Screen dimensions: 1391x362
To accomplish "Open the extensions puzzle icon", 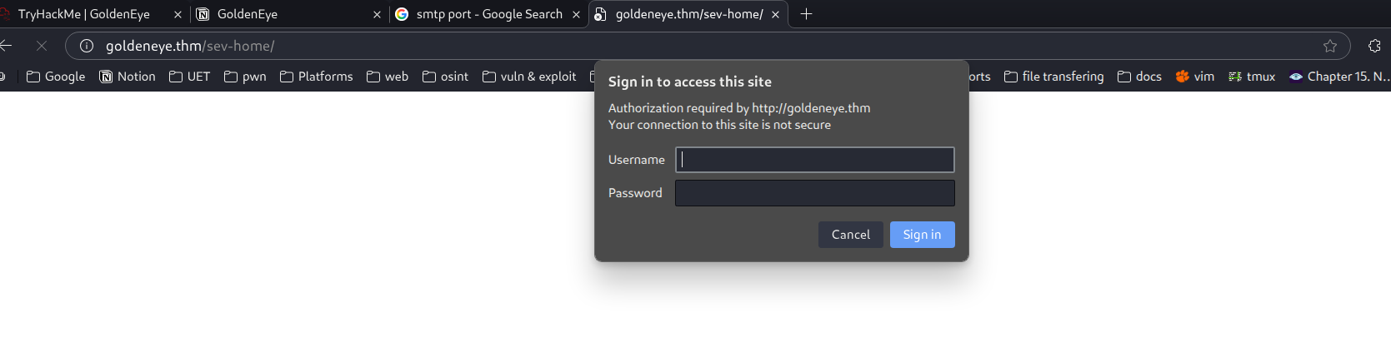I will click(1374, 46).
